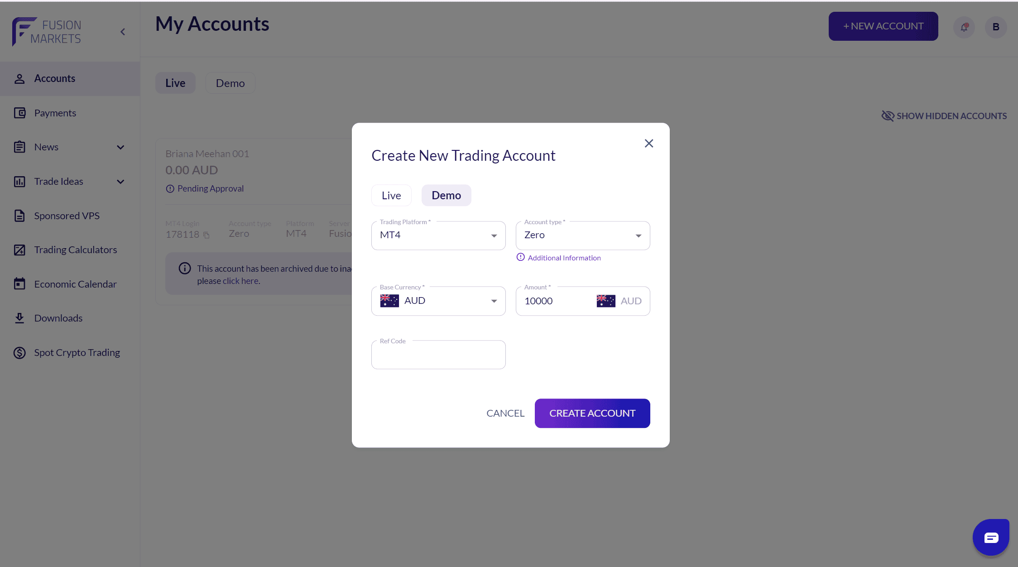Expand the News menu chevron

coord(120,147)
